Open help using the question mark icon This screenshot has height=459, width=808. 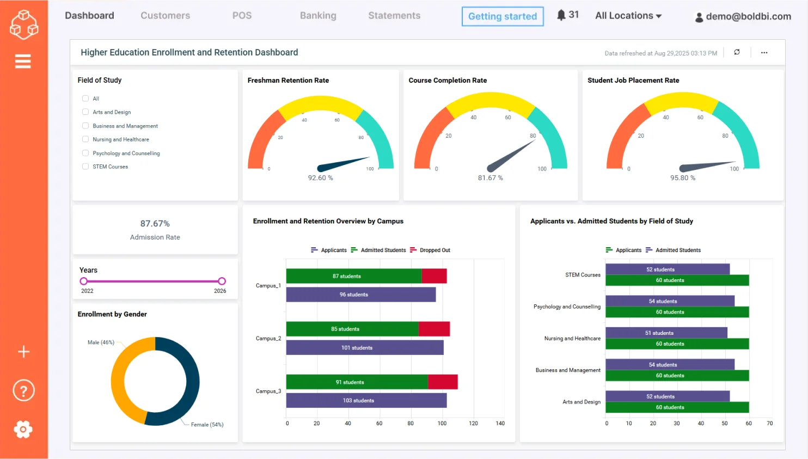click(23, 390)
